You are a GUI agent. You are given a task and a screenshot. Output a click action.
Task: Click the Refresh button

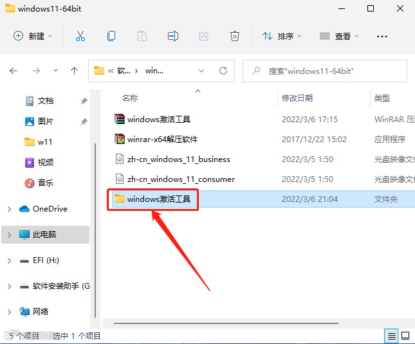223,71
